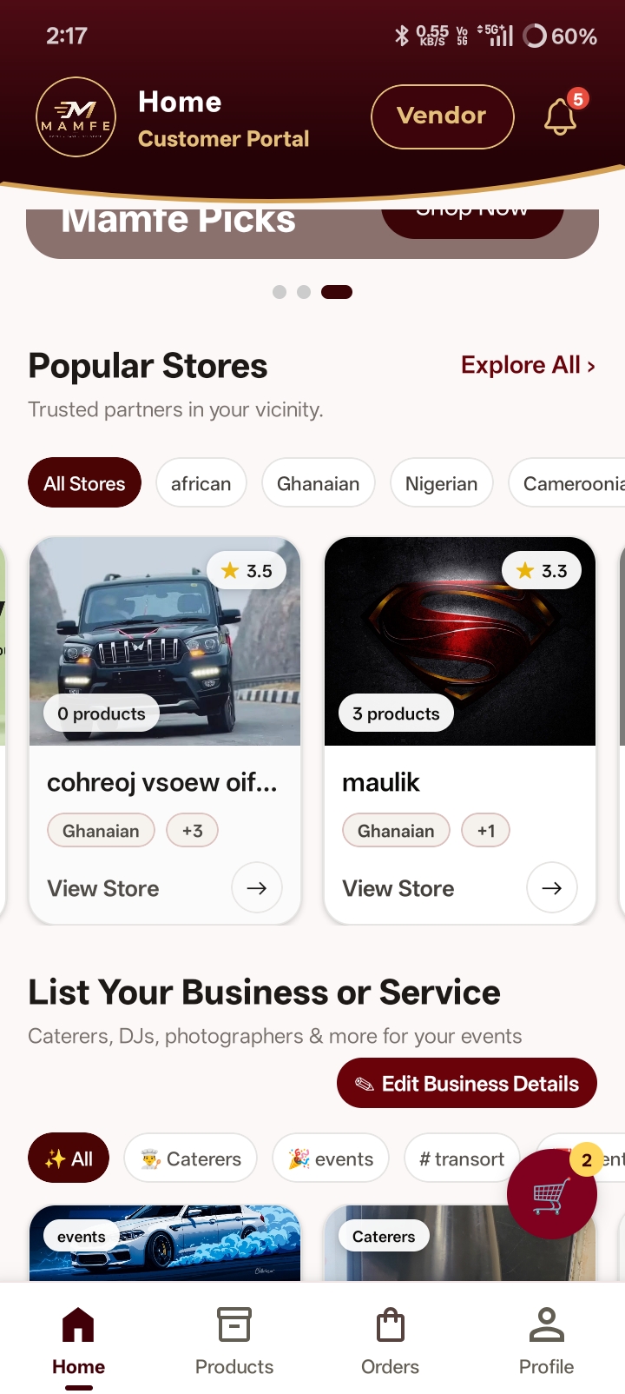
Task: Select the Nigerian filter chip
Action: [x=442, y=483]
